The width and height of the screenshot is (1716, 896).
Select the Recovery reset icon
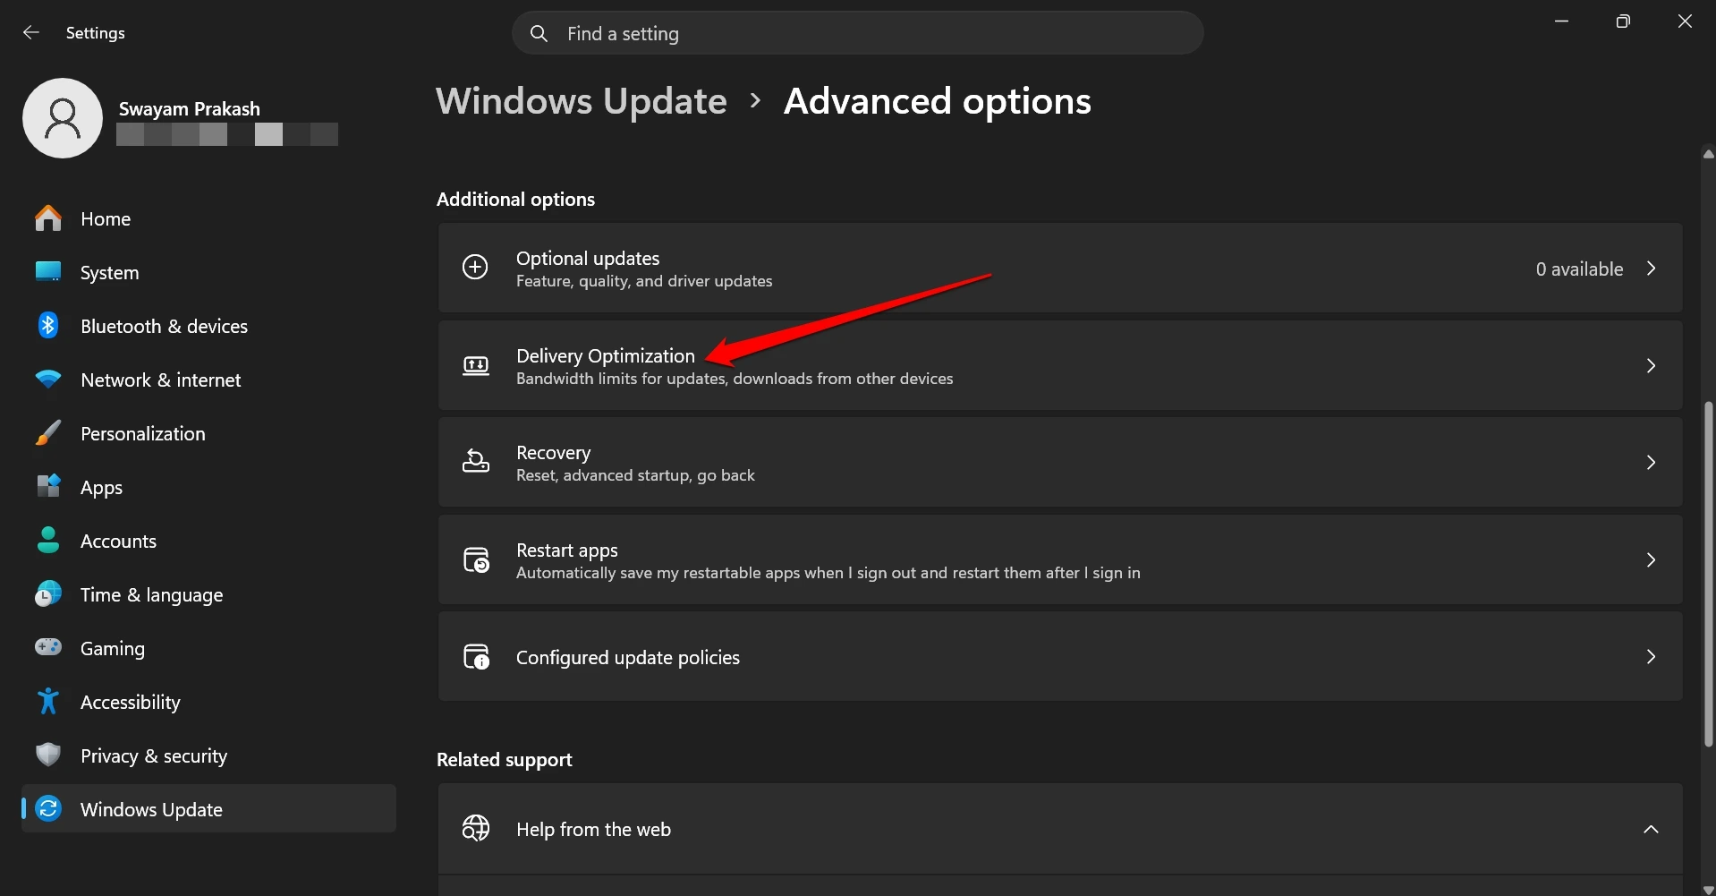[x=476, y=462]
